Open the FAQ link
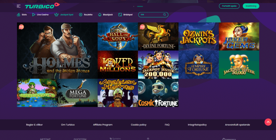Image resolution: width=276 pixels, height=140 pixels. [167, 125]
